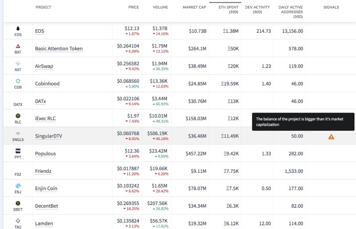Open the DATx project link
356x229 pixels.
click(40, 101)
